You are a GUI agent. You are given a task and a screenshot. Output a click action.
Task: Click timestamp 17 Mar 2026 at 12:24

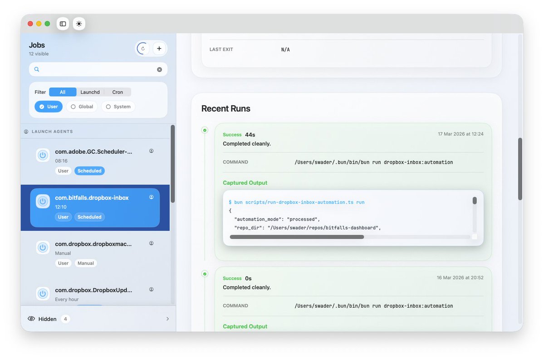[x=461, y=134]
